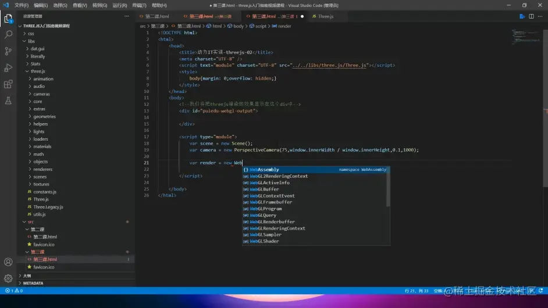Open the 终端(T) menu
Viewport: 548px width, 308px height.
coord(139,5)
